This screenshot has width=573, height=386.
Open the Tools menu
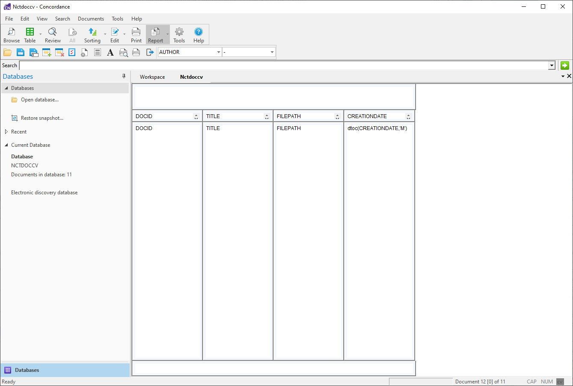pyautogui.click(x=117, y=19)
